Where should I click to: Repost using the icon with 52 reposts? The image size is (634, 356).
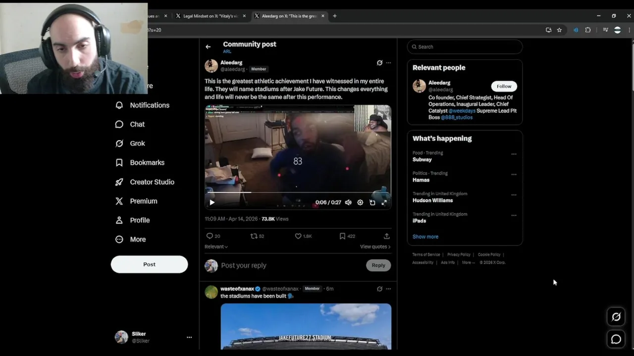click(254, 236)
